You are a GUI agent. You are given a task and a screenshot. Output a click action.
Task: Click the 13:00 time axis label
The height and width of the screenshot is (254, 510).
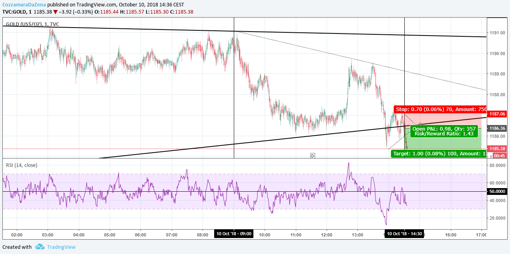(357, 235)
